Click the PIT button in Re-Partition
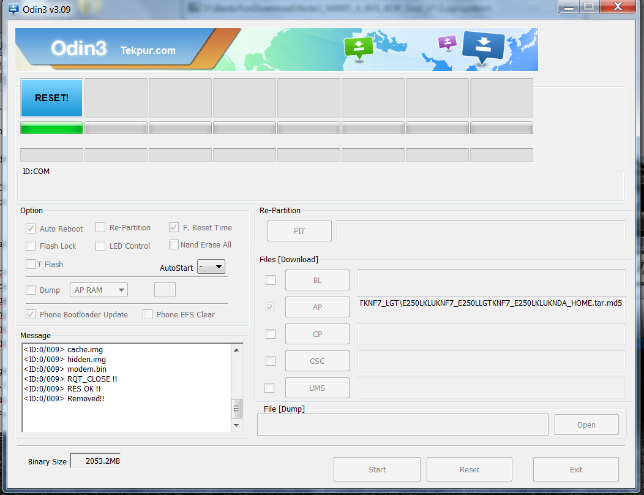Viewport: 644px width, 495px height. pos(299,231)
